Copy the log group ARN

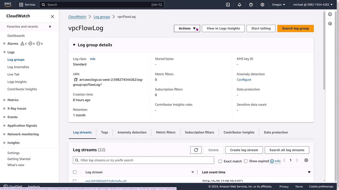(x=75, y=80)
